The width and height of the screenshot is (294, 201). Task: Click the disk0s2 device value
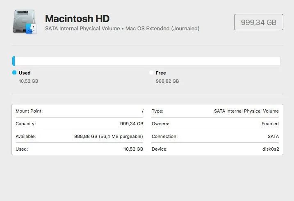[271, 149]
